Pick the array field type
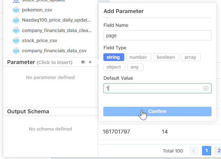This screenshot has width=221, height=159. 190,57
